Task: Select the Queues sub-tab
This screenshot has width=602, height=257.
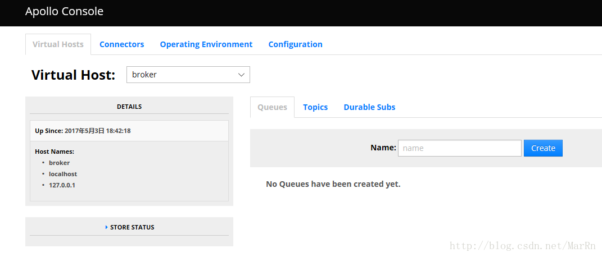Action: pyautogui.click(x=272, y=107)
